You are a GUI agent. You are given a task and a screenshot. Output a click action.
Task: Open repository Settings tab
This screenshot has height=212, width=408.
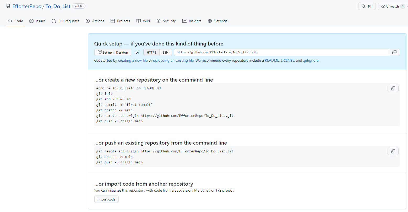click(x=217, y=21)
